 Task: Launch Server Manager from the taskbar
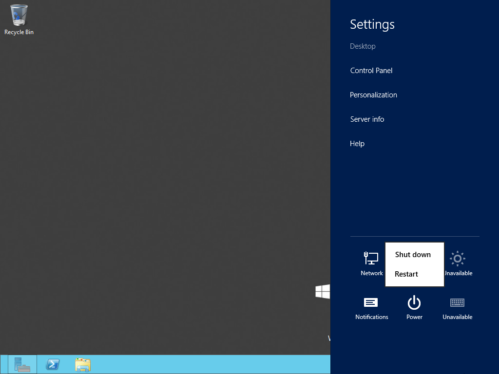point(22,364)
